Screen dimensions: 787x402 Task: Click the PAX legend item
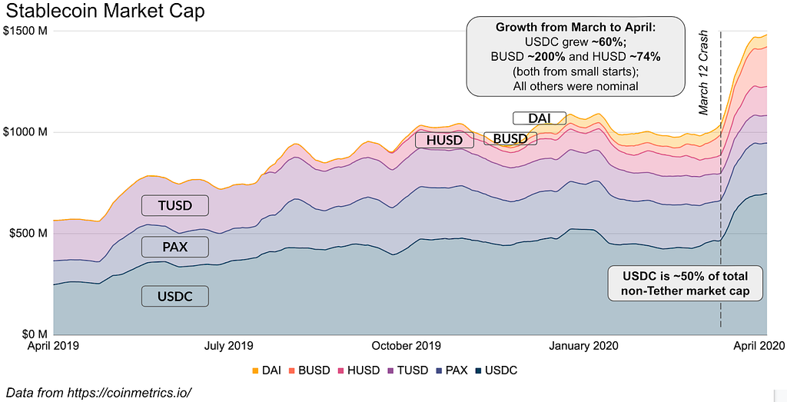[x=450, y=371]
